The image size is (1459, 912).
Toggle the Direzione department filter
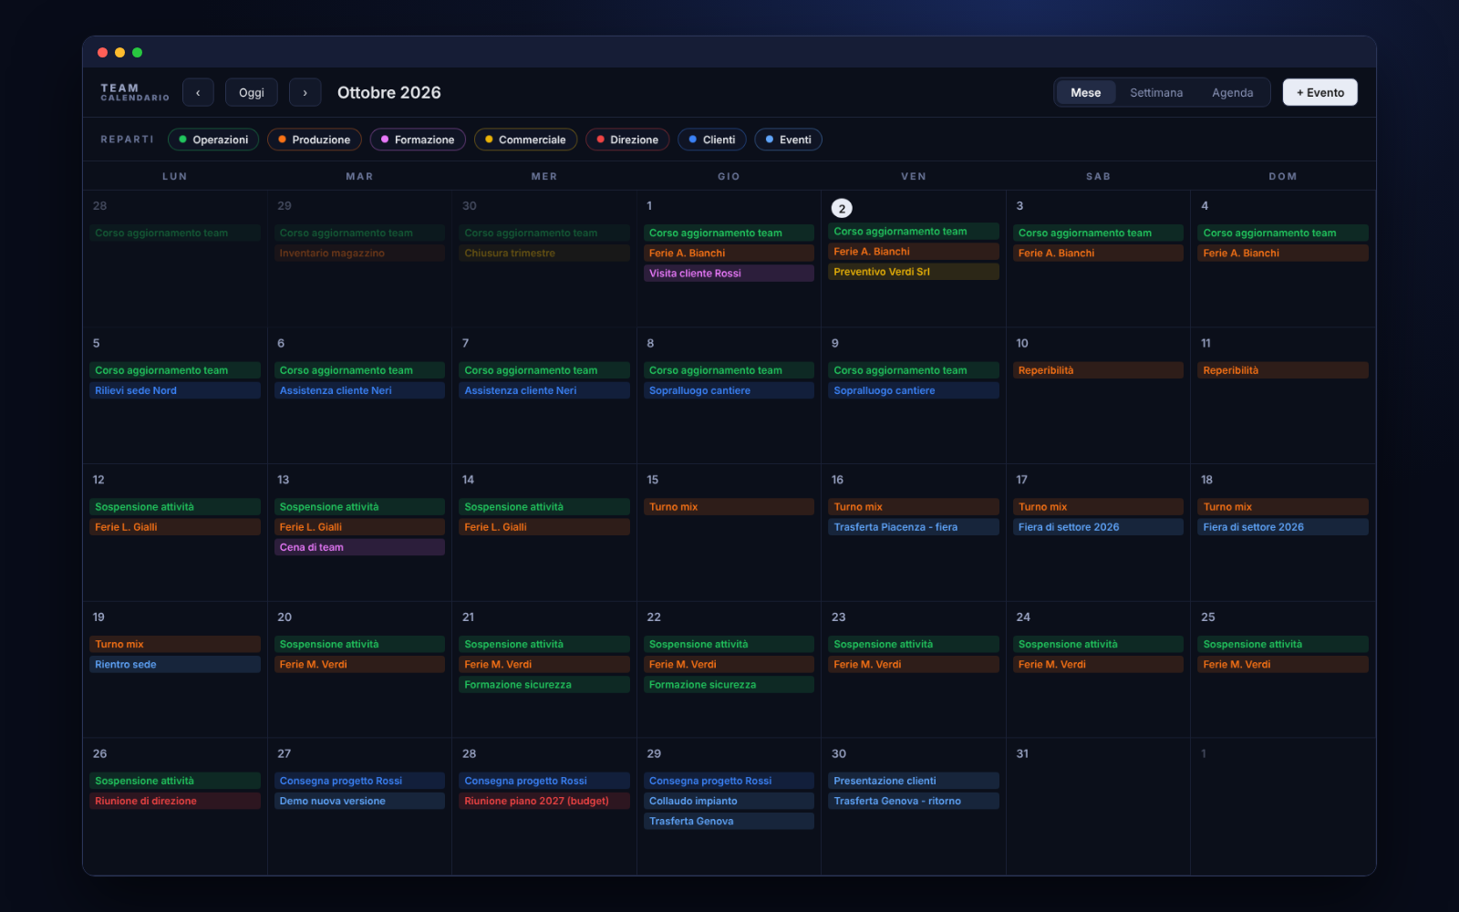tap(627, 140)
